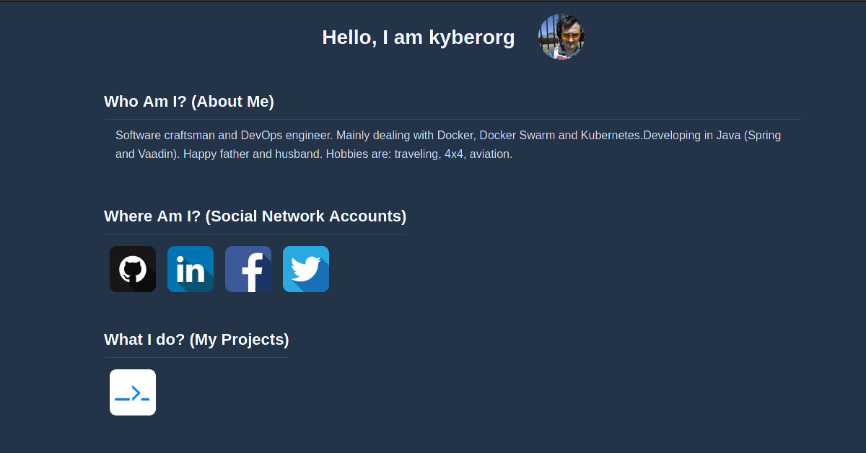Select the 'What I do? (My Projects)' heading
The image size is (866, 453).
pyautogui.click(x=196, y=339)
